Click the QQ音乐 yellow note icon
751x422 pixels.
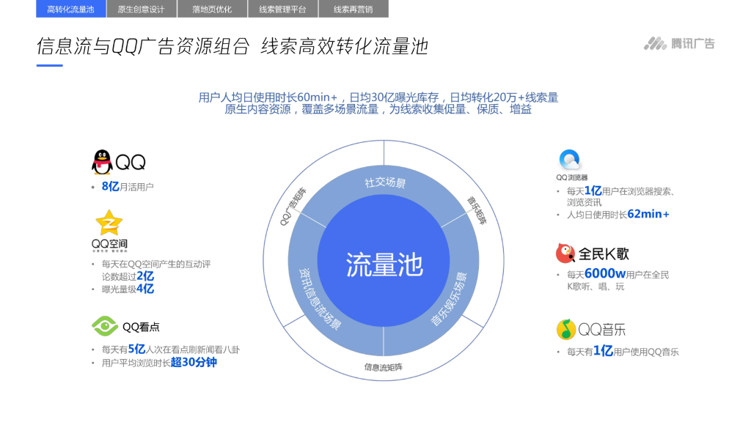click(565, 329)
